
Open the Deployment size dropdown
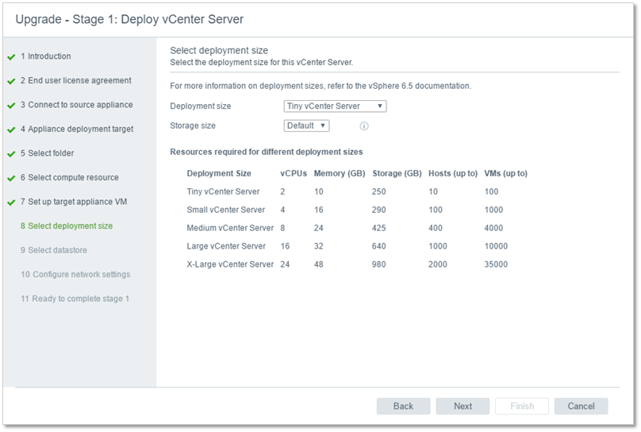click(335, 106)
